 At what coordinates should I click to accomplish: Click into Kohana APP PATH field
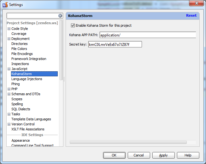click(148, 35)
